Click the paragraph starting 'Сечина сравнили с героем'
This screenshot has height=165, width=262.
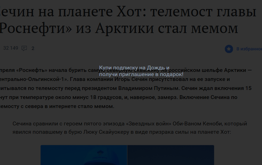[130, 128]
